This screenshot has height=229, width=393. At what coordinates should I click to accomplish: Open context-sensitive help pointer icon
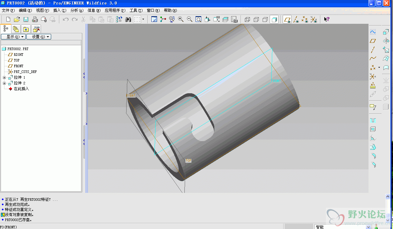pos(327,19)
